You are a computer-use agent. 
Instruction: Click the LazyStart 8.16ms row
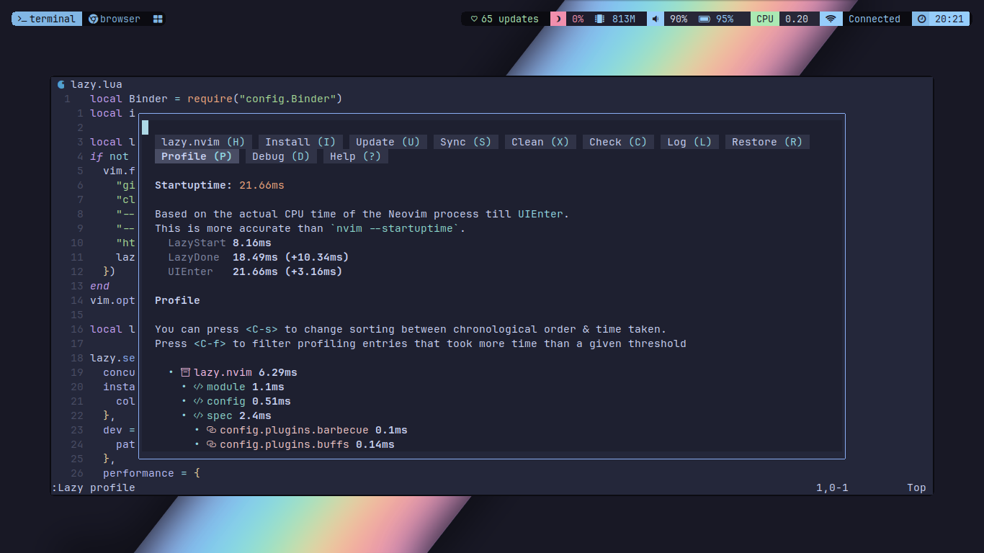pyautogui.click(x=220, y=243)
